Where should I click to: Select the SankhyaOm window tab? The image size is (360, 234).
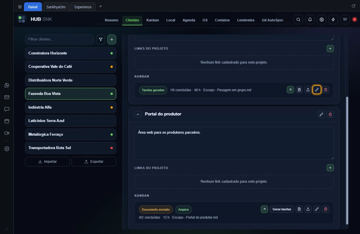(56, 7)
